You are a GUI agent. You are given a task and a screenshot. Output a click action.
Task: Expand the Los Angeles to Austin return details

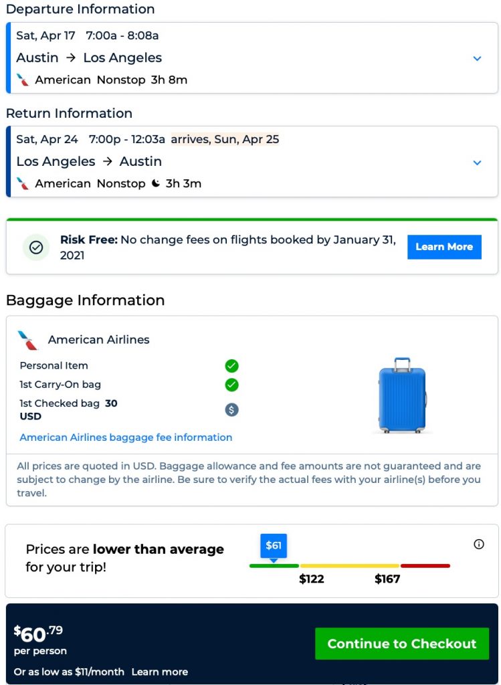[x=477, y=163]
